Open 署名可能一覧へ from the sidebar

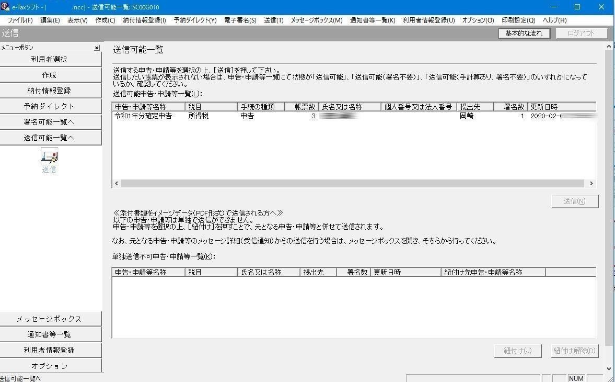click(x=50, y=122)
